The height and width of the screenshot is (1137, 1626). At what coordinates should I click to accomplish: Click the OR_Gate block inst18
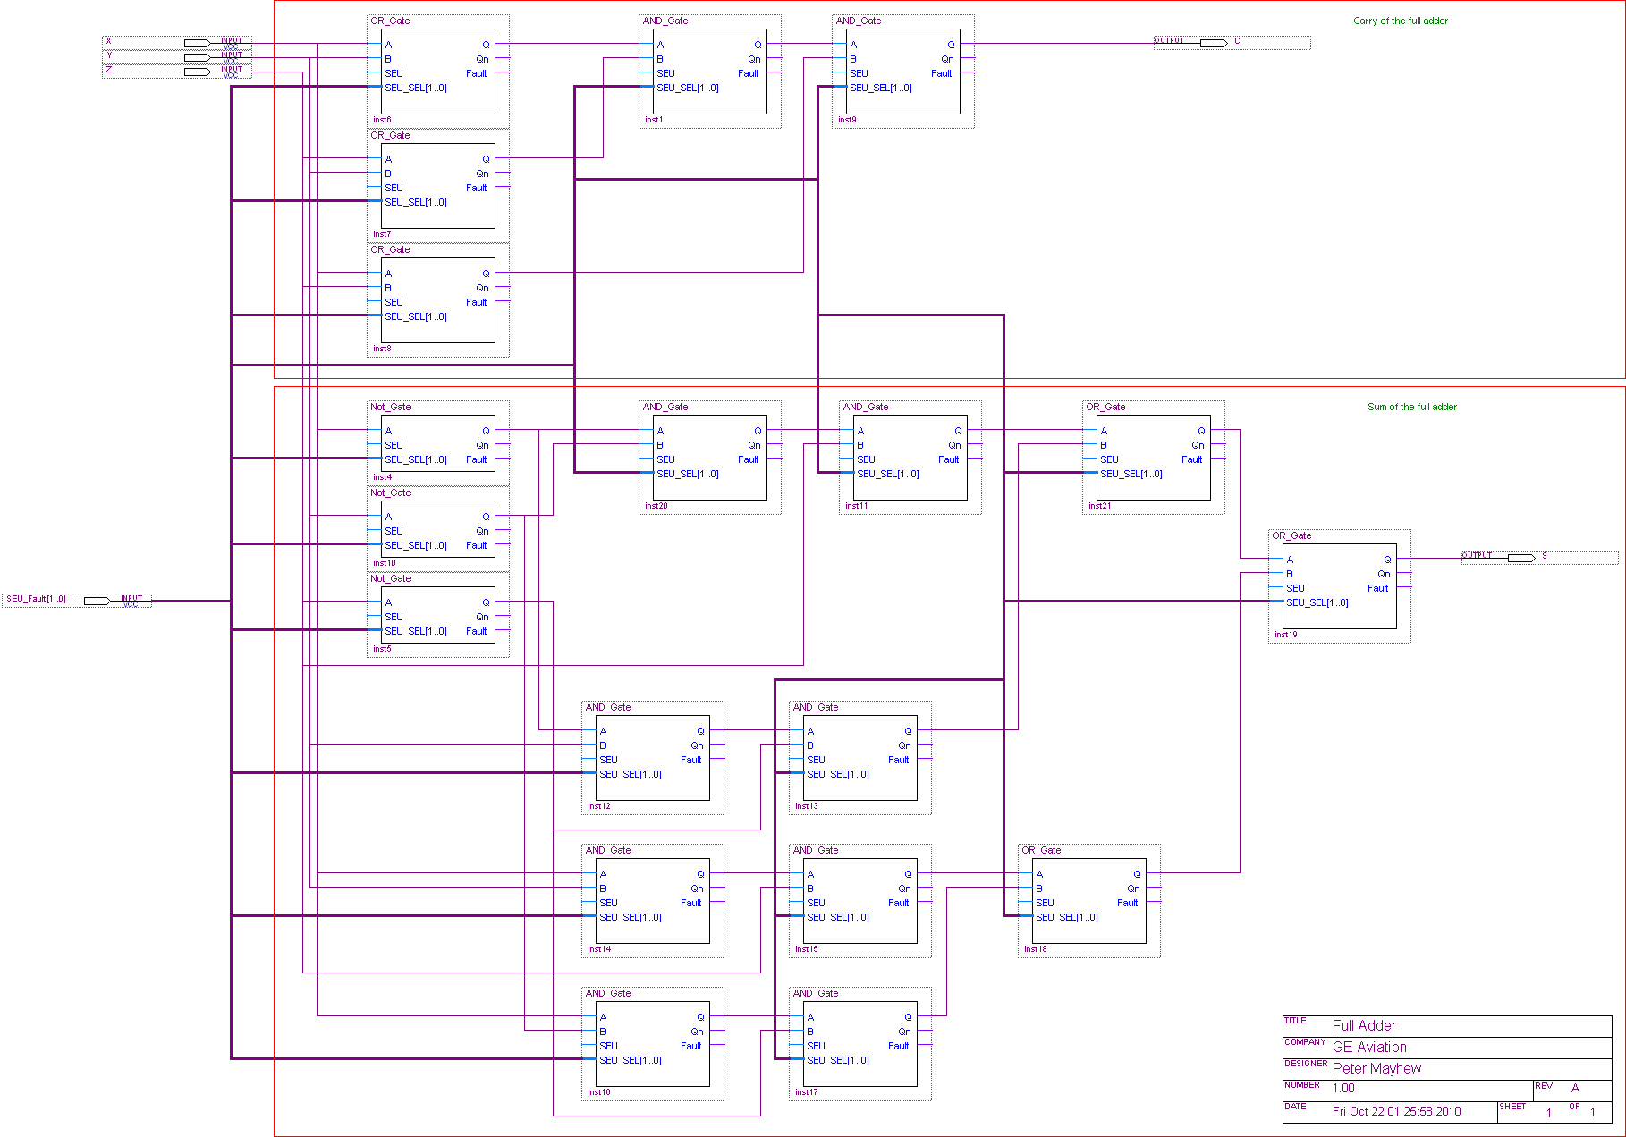(x=1088, y=901)
